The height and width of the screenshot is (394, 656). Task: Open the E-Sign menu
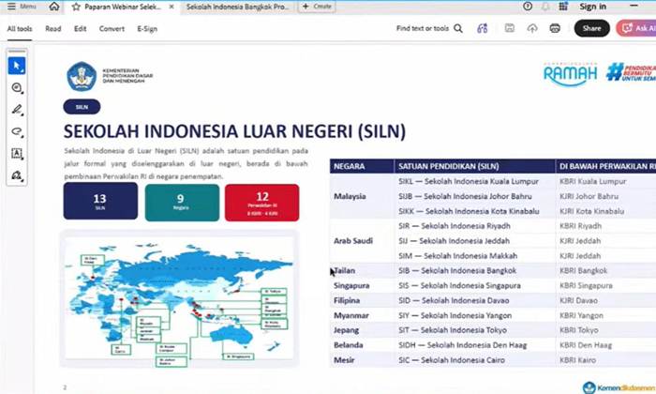tap(147, 28)
